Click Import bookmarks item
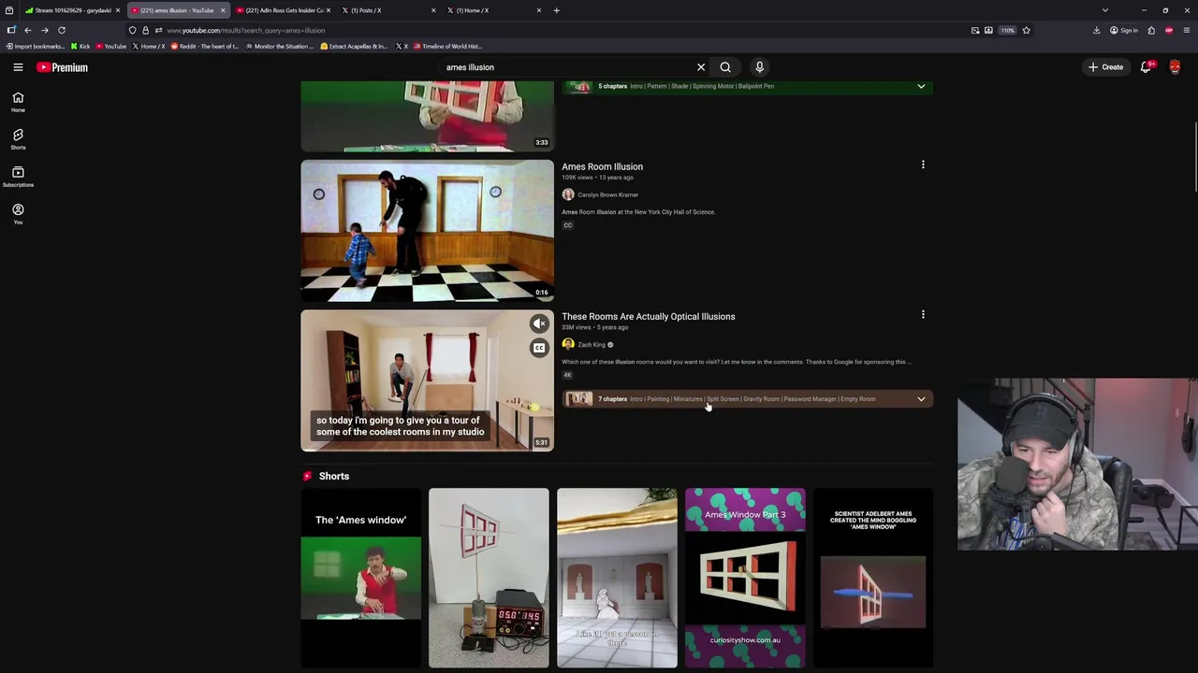Image resolution: width=1198 pixels, height=673 pixels. coord(36,46)
